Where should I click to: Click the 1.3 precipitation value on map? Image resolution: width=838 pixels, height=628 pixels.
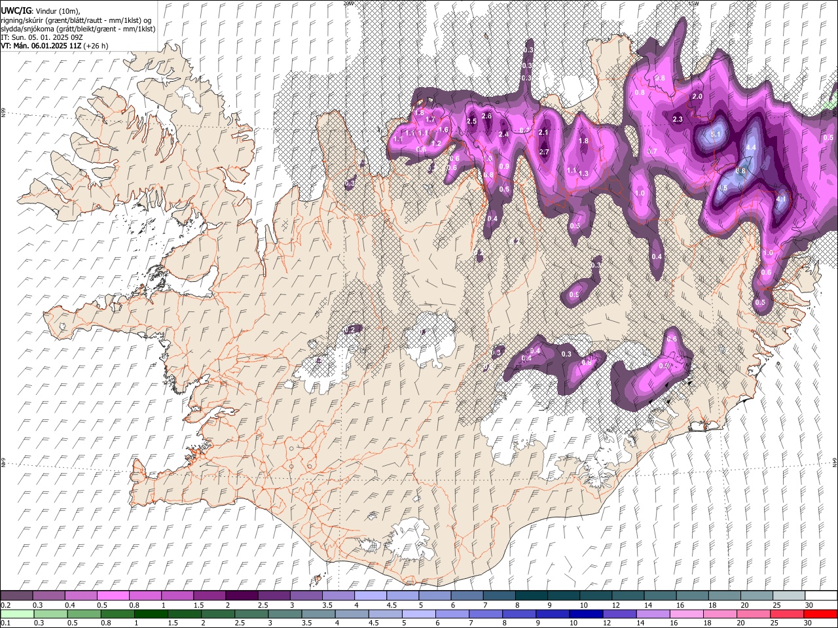pyautogui.click(x=584, y=173)
